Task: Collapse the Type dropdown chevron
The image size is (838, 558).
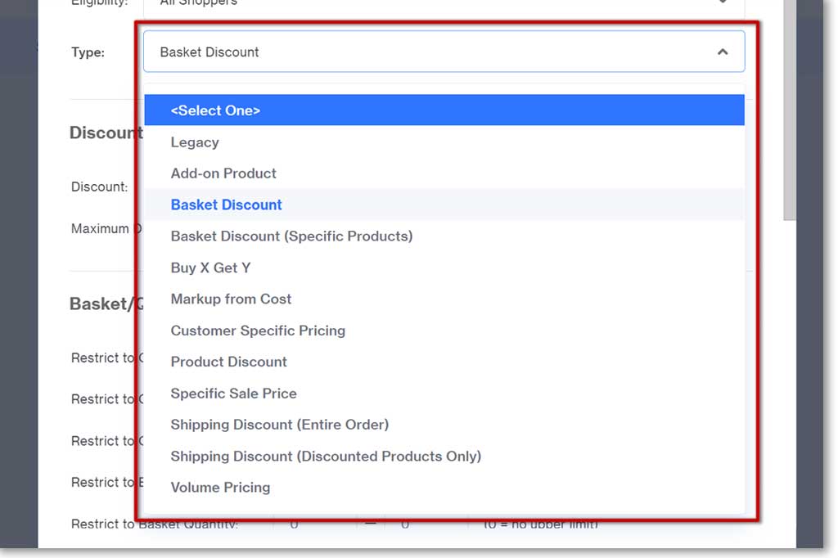Action: pos(722,52)
